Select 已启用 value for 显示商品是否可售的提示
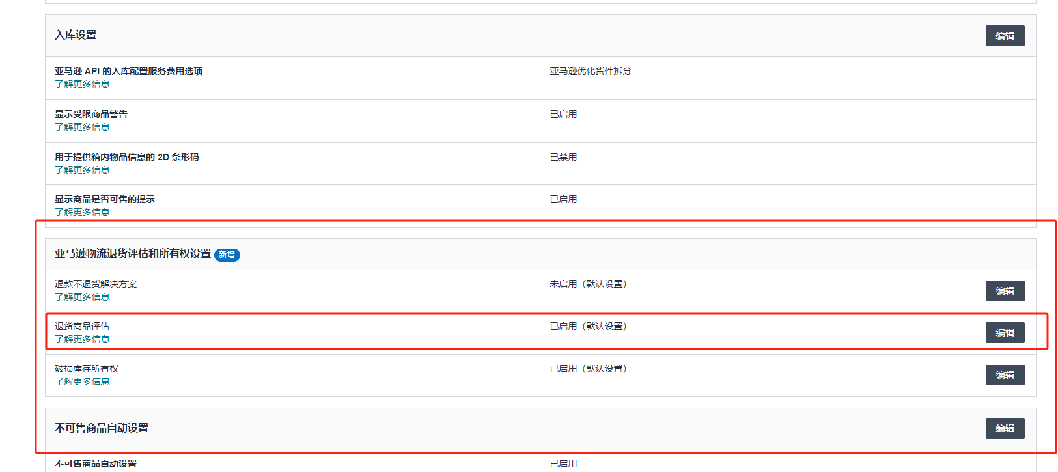Viewport: 1058px width, 472px height. pyautogui.click(x=563, y=199)
